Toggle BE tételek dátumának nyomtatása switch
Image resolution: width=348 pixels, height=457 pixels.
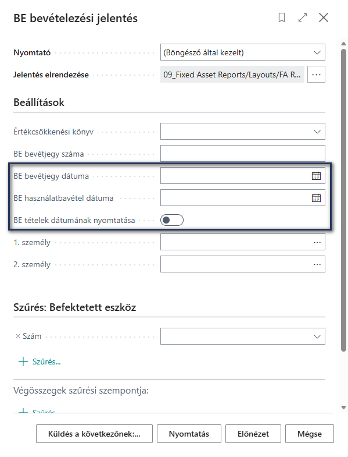[172, 220]
